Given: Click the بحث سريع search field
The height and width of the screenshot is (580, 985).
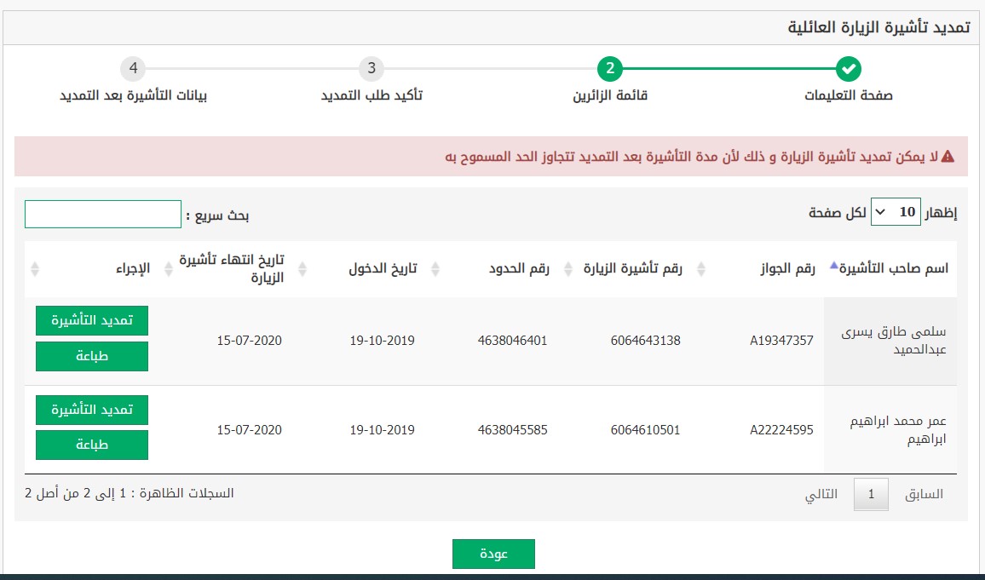Looking at the screenshot, I should pos(103,215).
